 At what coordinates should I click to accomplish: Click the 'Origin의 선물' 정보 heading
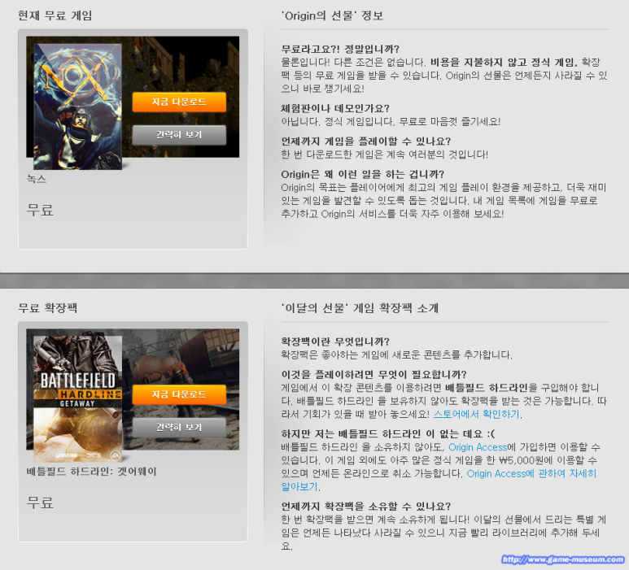[x=332, y=15]
